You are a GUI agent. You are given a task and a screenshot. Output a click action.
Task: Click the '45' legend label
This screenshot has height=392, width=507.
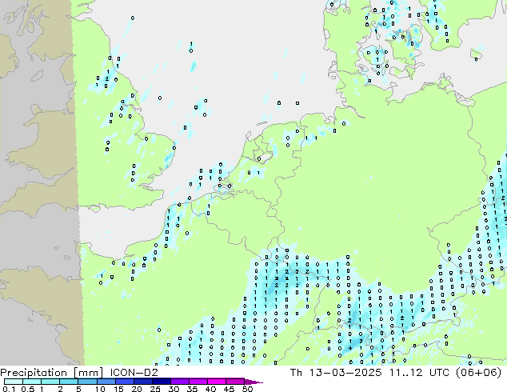click(x=229, y=389)
